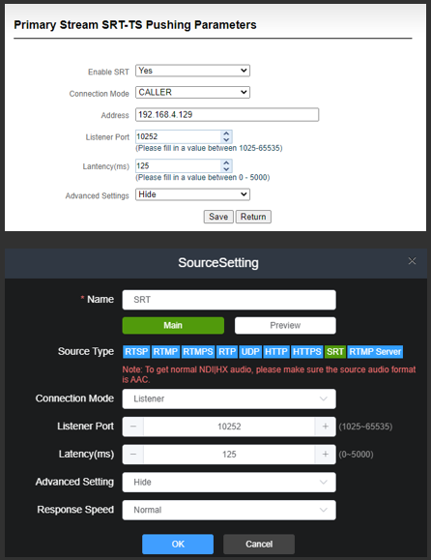Decrease Listener Port with minus button
This screenshot has width=431, height=560.
133,427
